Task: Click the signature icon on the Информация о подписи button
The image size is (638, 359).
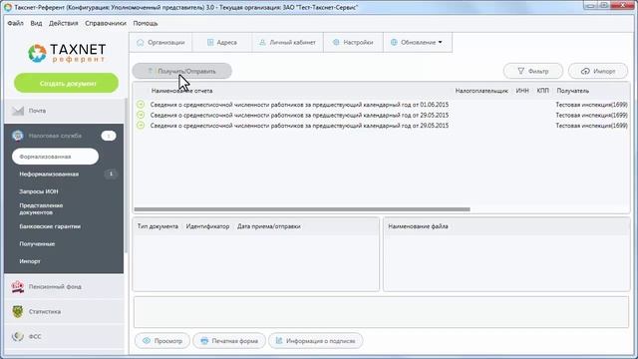Action: point(279,341)
